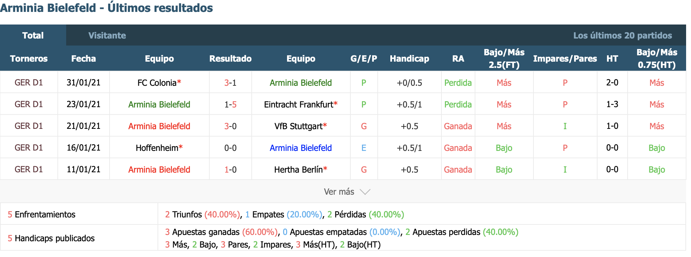This screenshot has width=691, height=257.
Task: Click the 1-0 result versus Hertha
Action: pos(230,169)
